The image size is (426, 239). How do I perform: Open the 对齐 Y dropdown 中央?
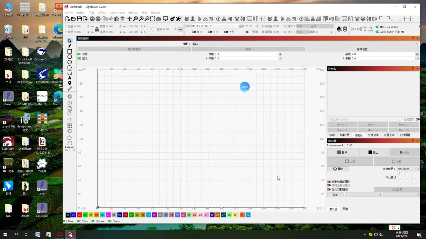[x=302, y=32]
